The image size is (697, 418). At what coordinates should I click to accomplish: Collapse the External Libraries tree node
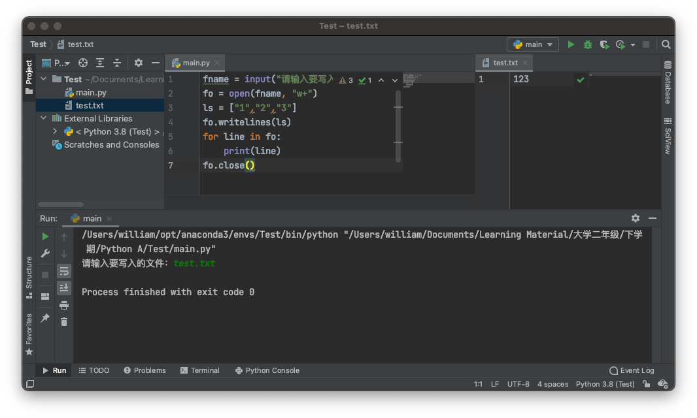[44, 118]
